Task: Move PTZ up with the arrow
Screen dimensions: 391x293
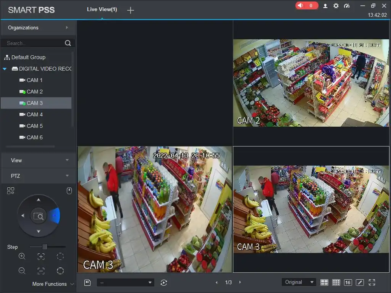Action: 39,200
